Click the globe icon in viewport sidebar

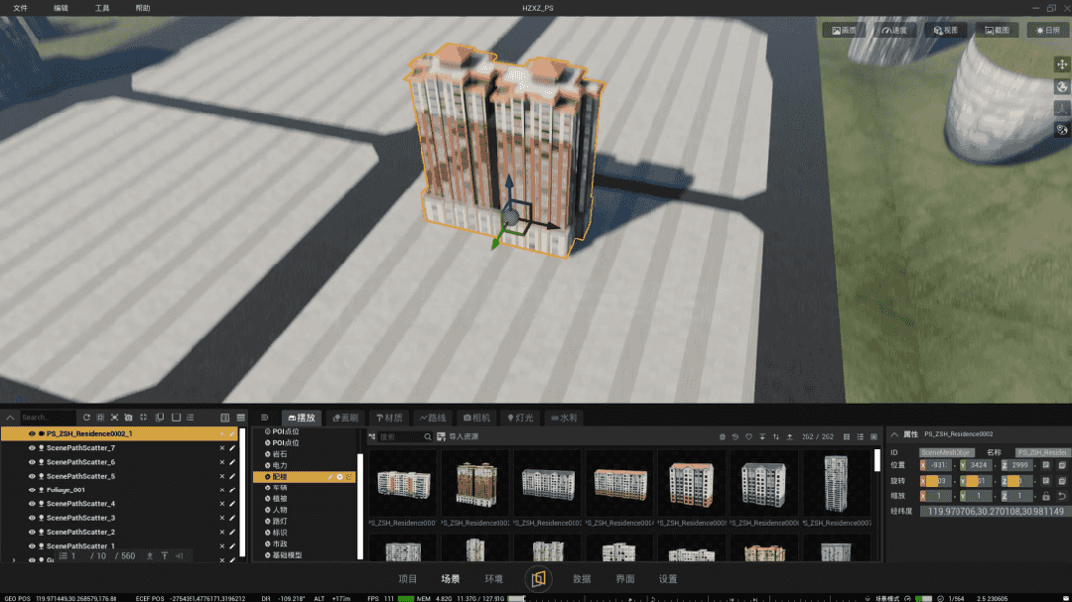1062,86
